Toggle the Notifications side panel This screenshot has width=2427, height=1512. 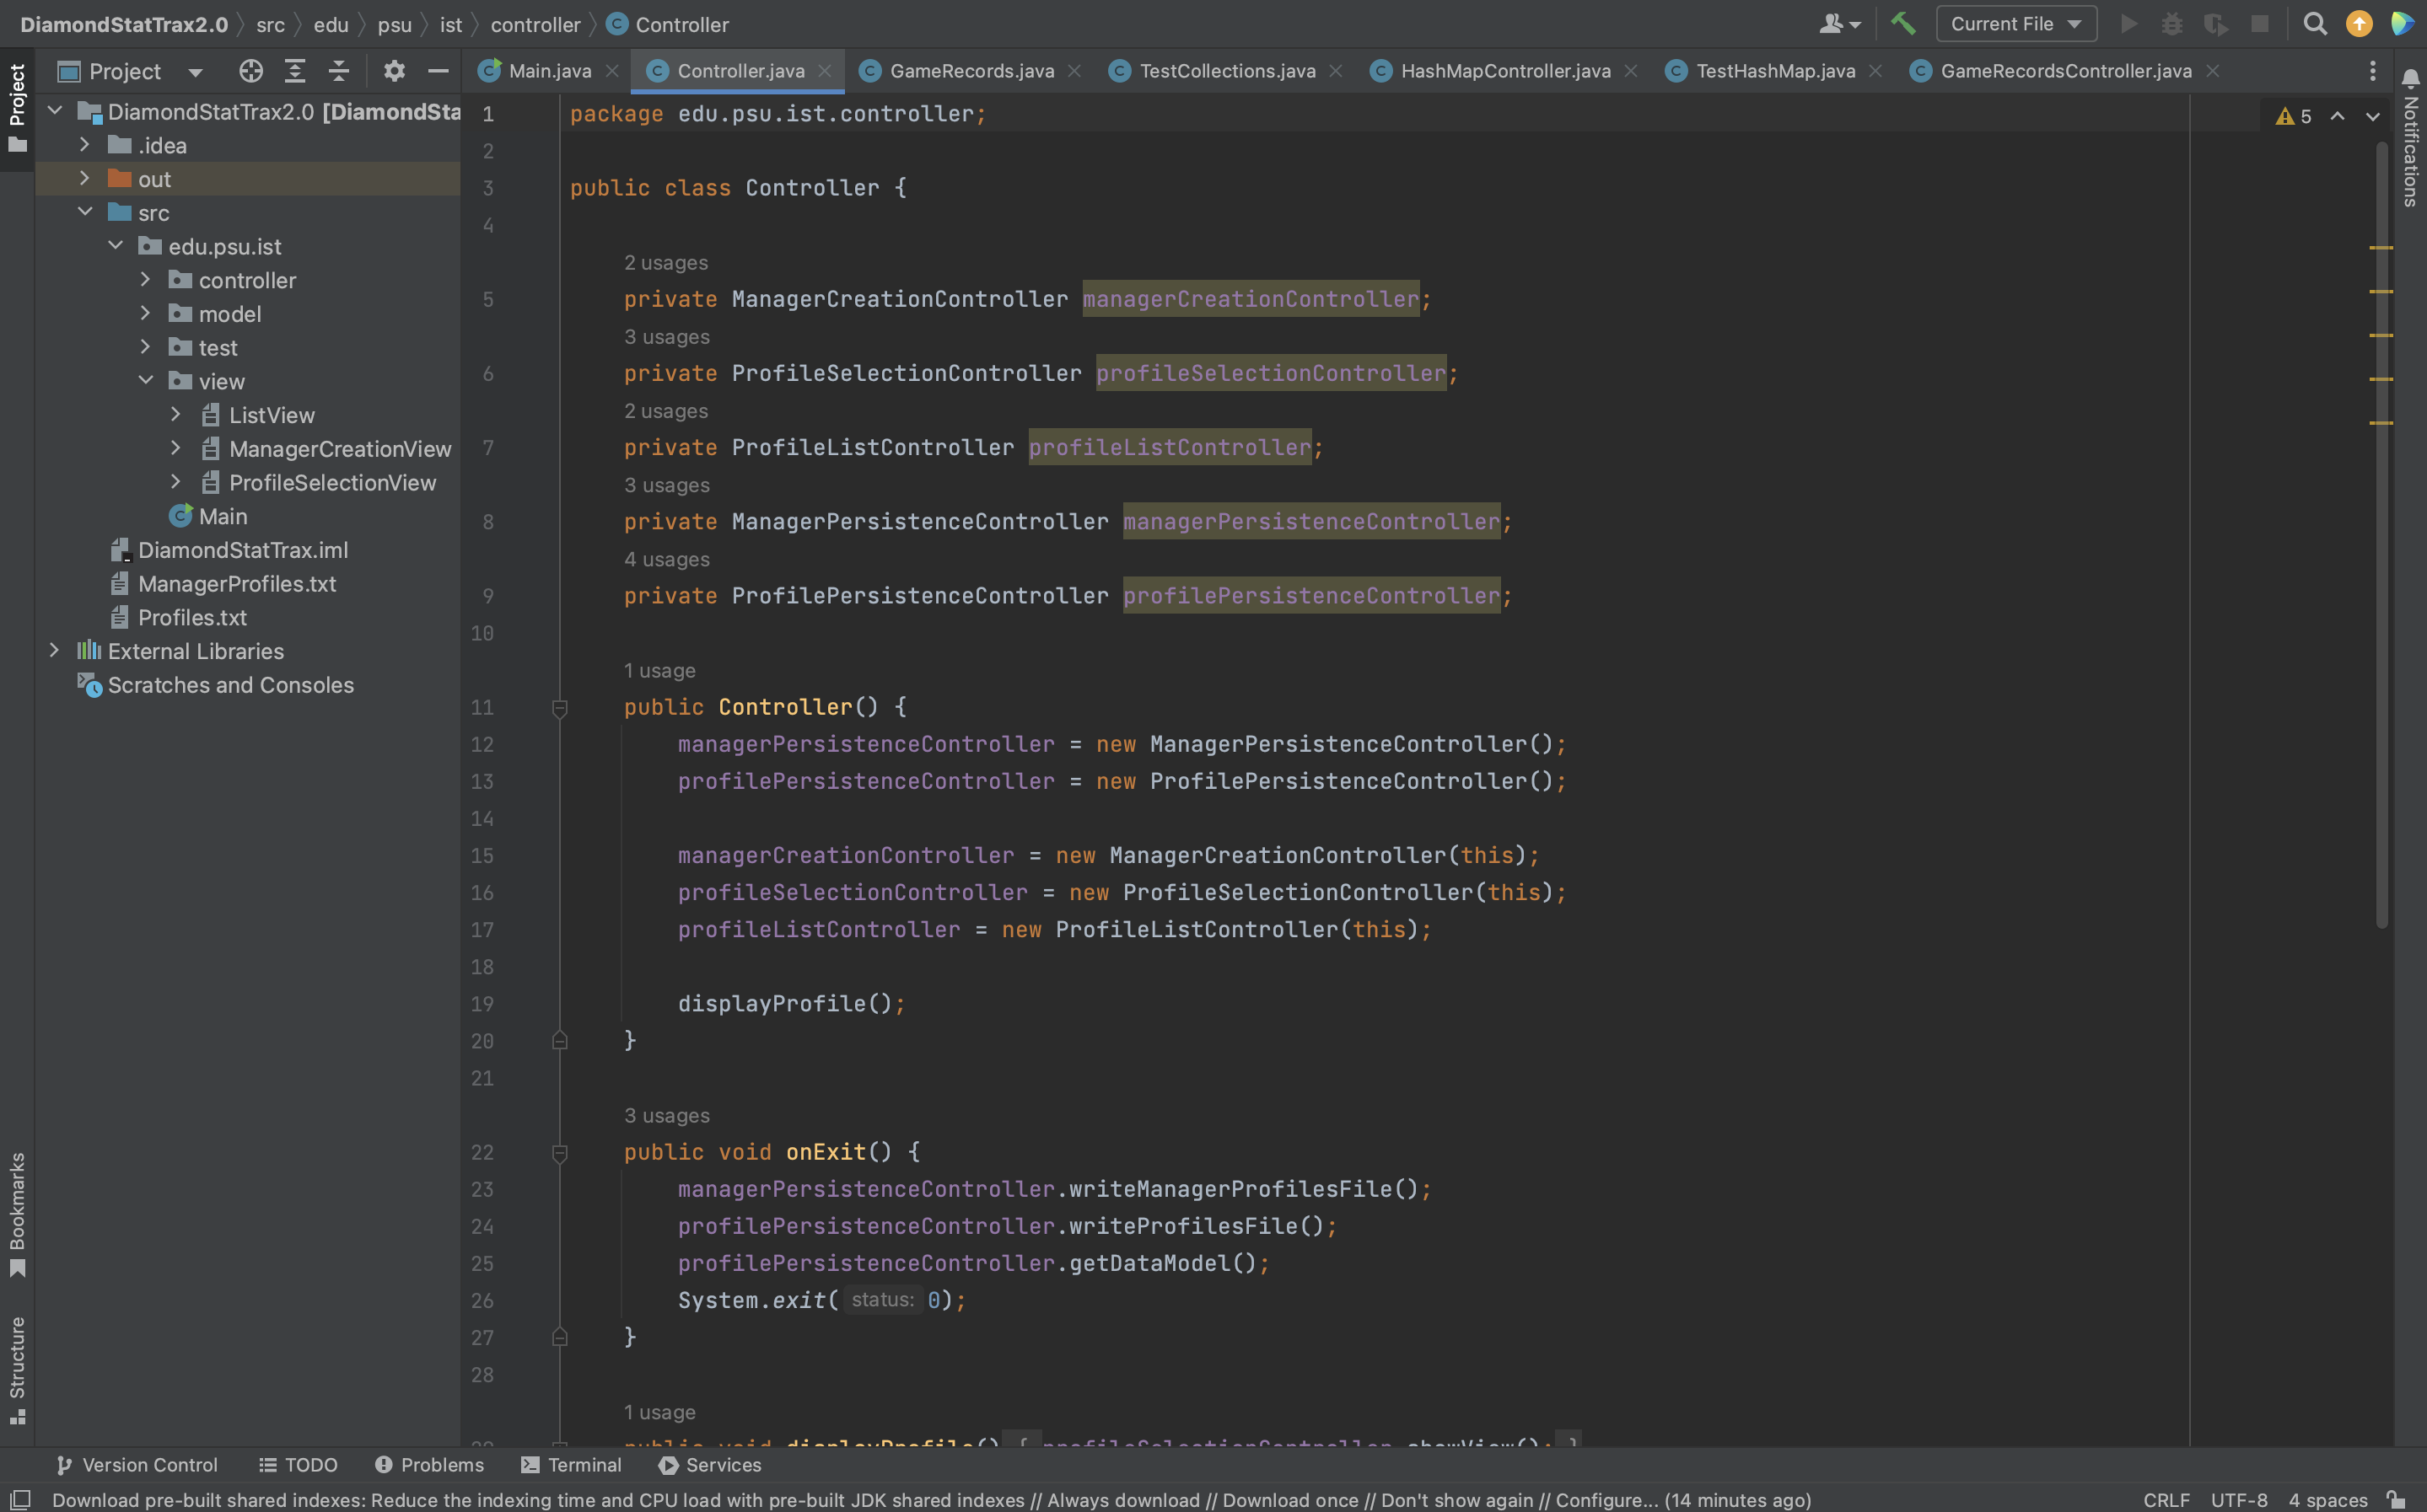pyautogui.click(x=2411, y=138)
